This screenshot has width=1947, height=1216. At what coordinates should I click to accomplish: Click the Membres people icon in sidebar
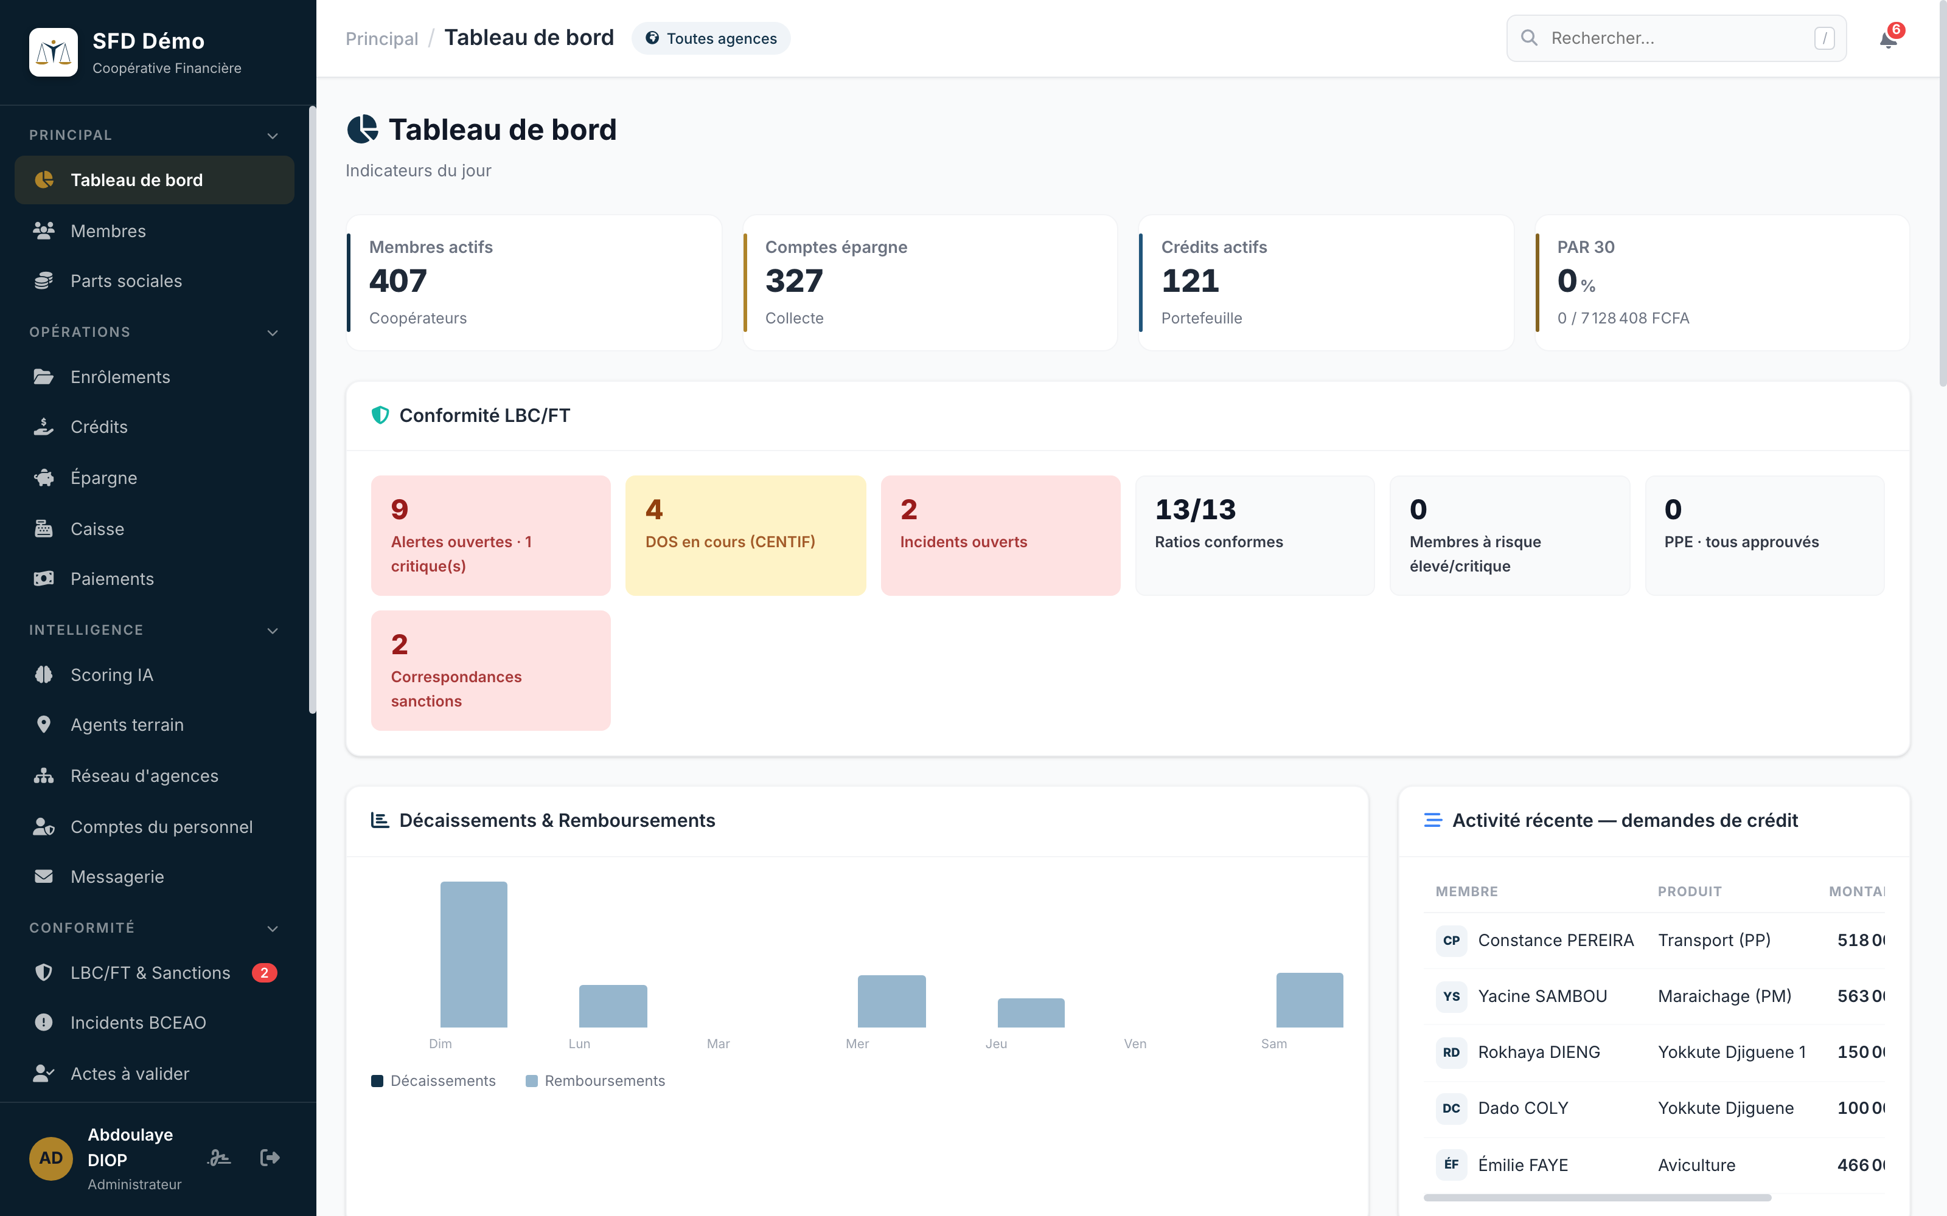[x=43, y=231]
